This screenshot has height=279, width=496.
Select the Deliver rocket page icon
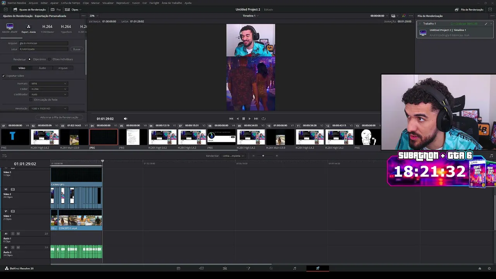click(x=318, y=268)
